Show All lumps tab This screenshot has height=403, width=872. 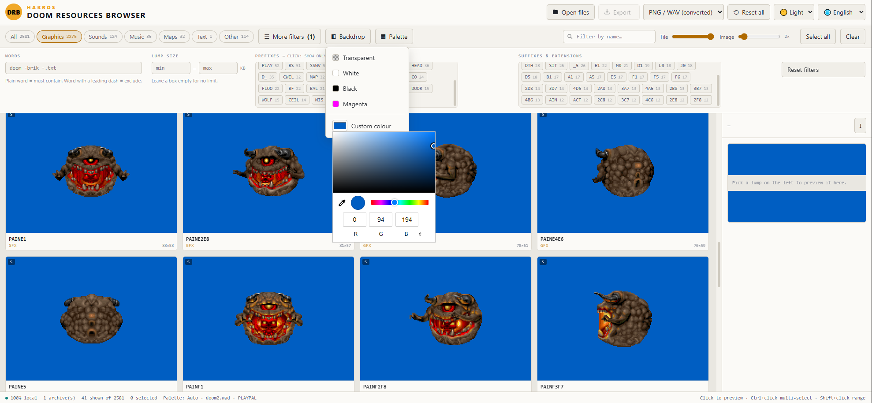[x=20, y=37]
